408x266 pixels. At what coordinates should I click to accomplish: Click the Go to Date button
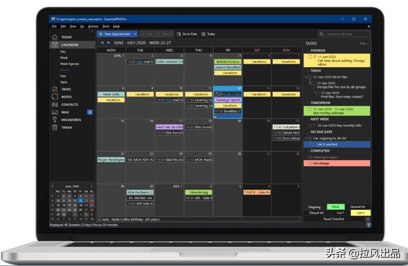pyautogui.click(x=187, y=34)
